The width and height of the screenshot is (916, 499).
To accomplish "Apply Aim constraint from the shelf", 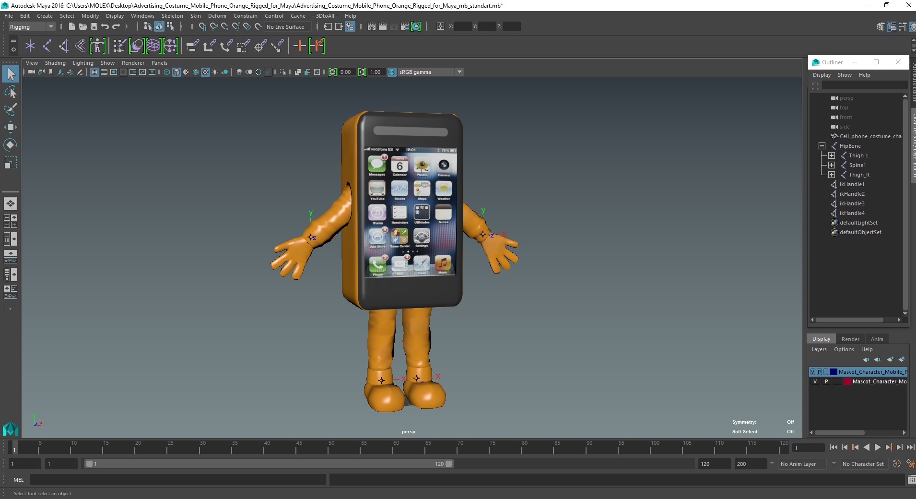I will coord(260,46).
